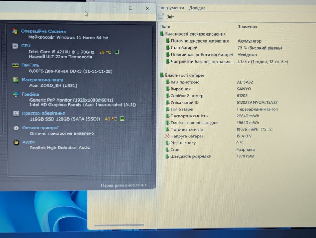316x238 pixels.
Task: Click the speaker icon by Аудіо
Action: pos(16,142)
